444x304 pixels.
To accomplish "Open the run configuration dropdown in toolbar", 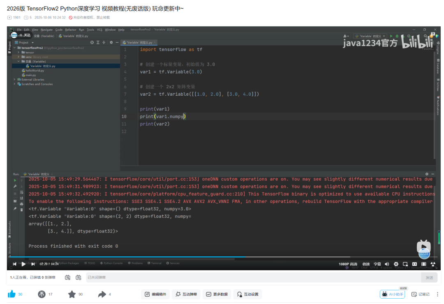I will tap(370, 36).
